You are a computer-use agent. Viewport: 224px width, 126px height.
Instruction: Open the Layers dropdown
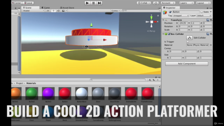click(187, 3)
